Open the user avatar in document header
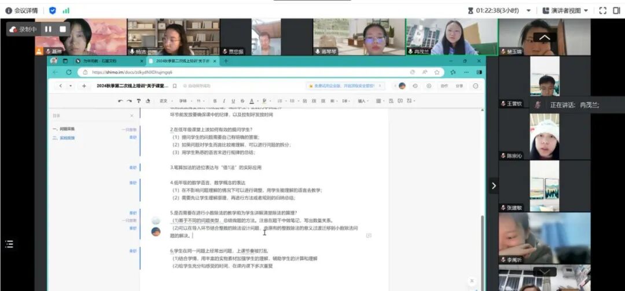Screen dimensions: 625x291 point(402,86)
